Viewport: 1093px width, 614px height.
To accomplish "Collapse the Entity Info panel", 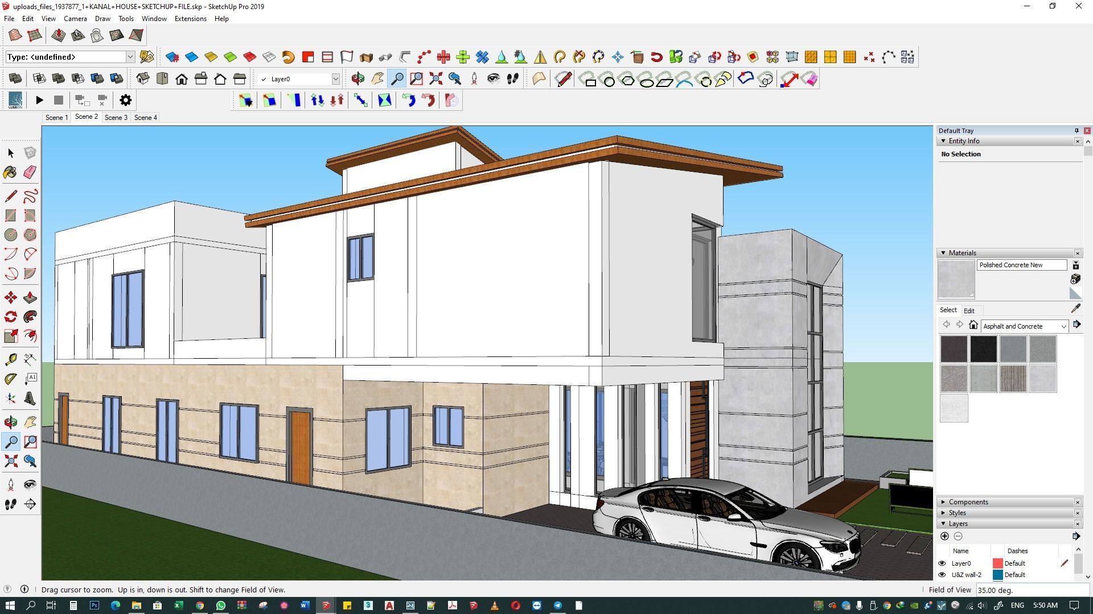I will [943, 141].
